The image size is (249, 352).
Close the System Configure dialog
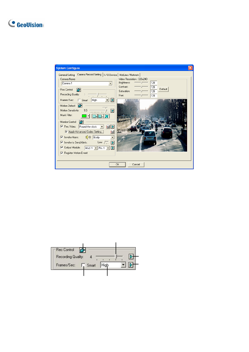click(190, 68)
